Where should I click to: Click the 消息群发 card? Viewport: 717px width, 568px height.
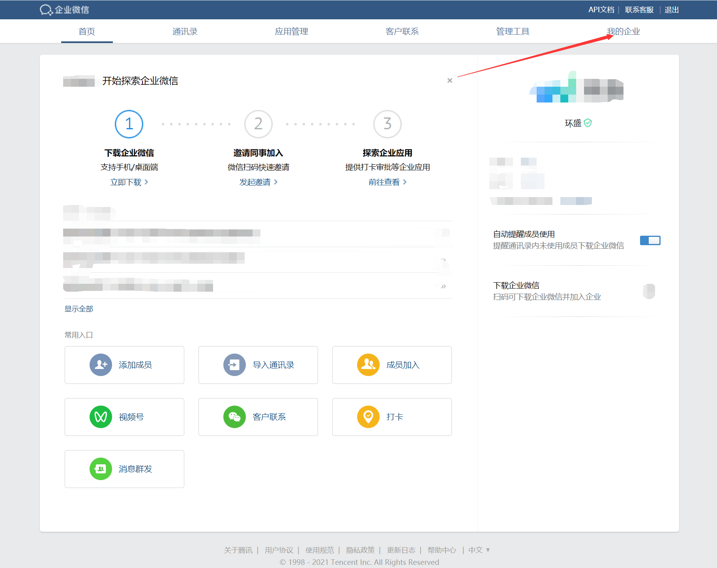click(124, 469)
